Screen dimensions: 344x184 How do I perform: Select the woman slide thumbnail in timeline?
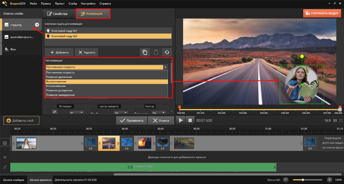[x=26, y=143]
